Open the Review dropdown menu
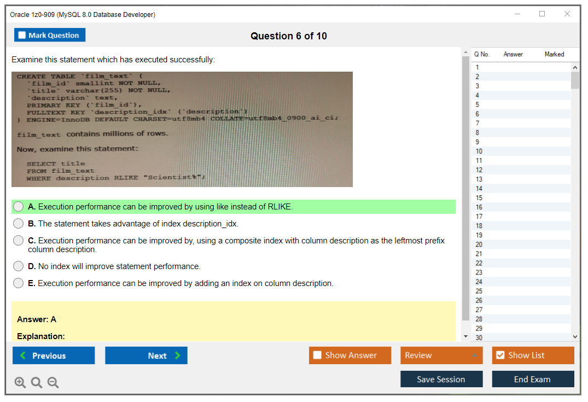 click(x=441, y=356)
